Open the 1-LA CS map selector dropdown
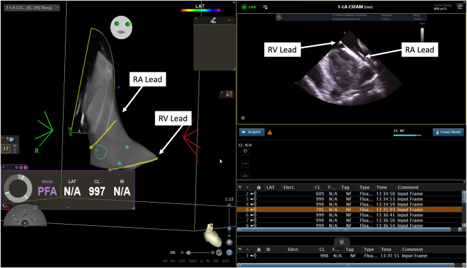 pos(32,8)
